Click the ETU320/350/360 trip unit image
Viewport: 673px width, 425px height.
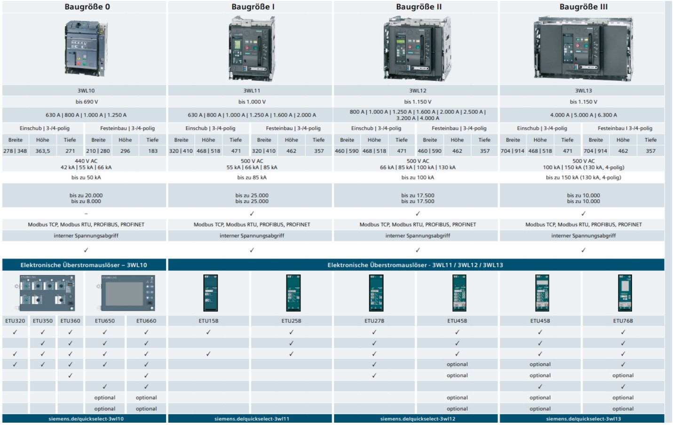(x=45, y=293)
